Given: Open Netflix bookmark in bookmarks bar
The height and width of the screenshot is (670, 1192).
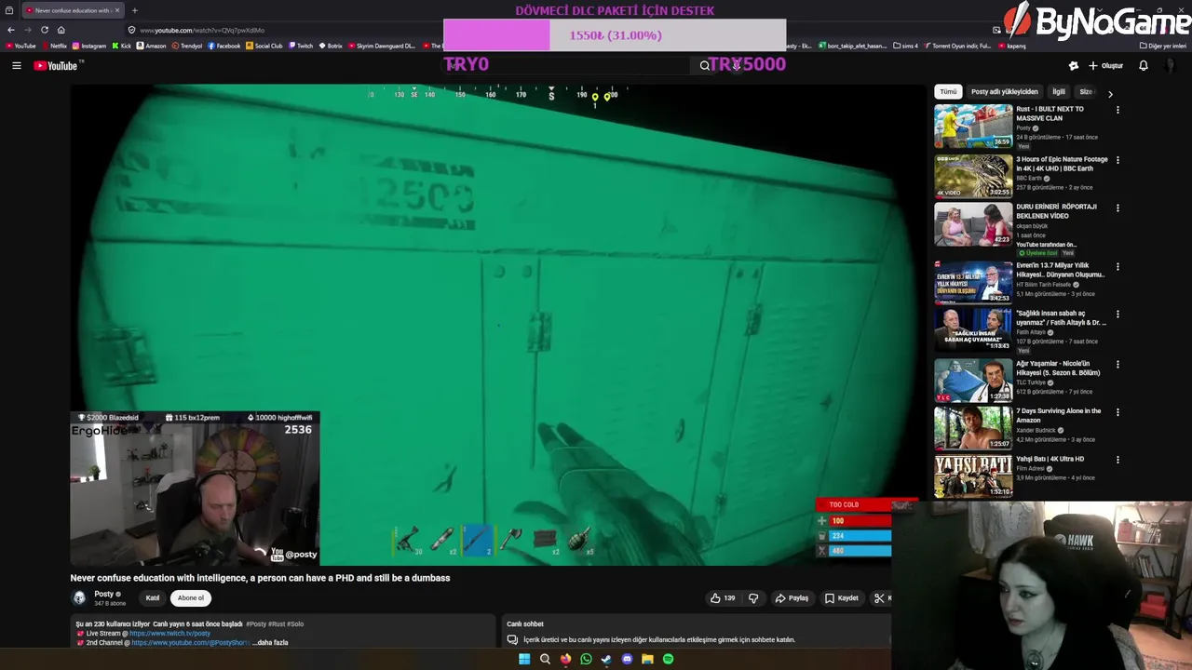Looking at the screenshot, I should point(54,46).
